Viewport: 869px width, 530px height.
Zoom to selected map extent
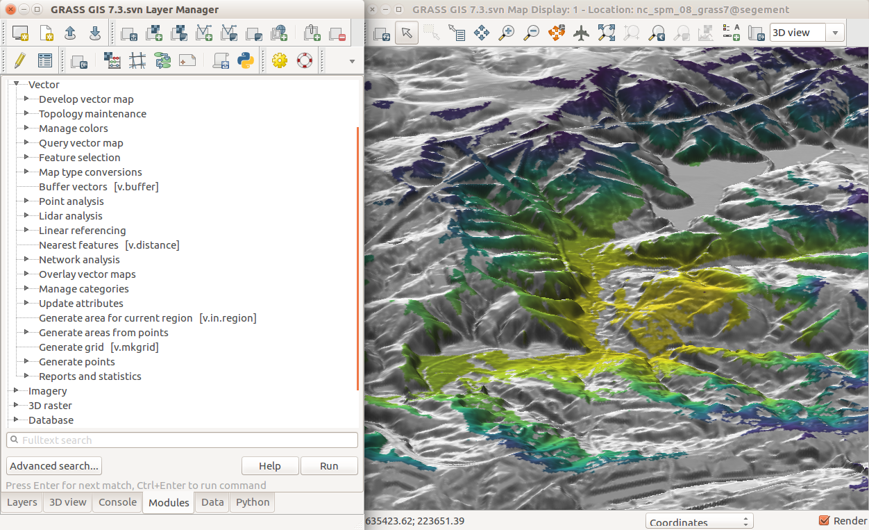(x=607, y=33)
